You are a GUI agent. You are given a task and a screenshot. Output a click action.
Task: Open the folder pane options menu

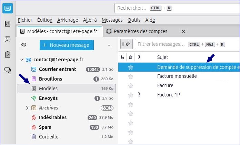coord(110,45)
